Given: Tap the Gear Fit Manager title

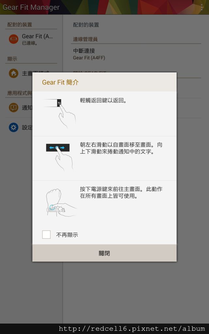Looking at the screenshot, I should 31,8.
